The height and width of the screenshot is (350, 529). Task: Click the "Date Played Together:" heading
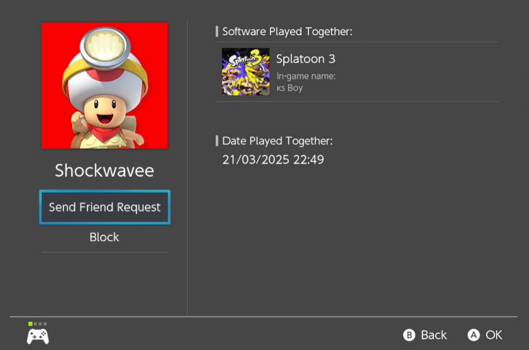tap(277, 141)
